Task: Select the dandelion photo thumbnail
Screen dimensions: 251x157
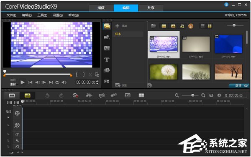Action: 164,72
